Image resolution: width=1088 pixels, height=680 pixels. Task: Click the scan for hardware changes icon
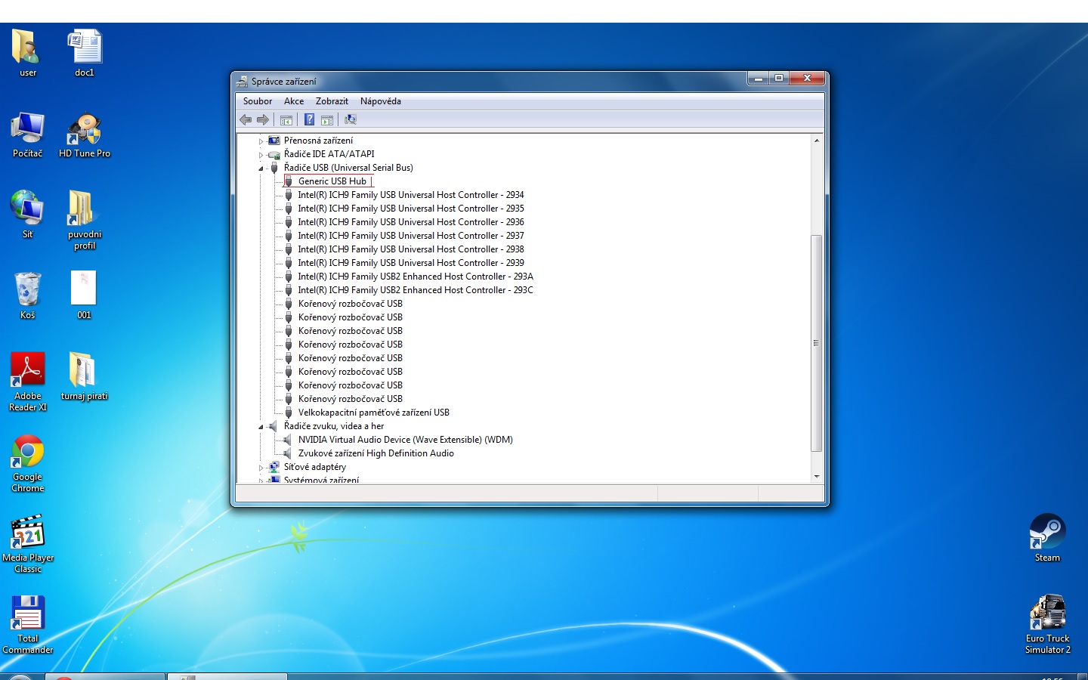pos(351,119)
